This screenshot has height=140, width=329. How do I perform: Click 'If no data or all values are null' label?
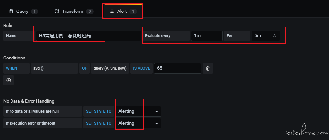tap(43, 111)
